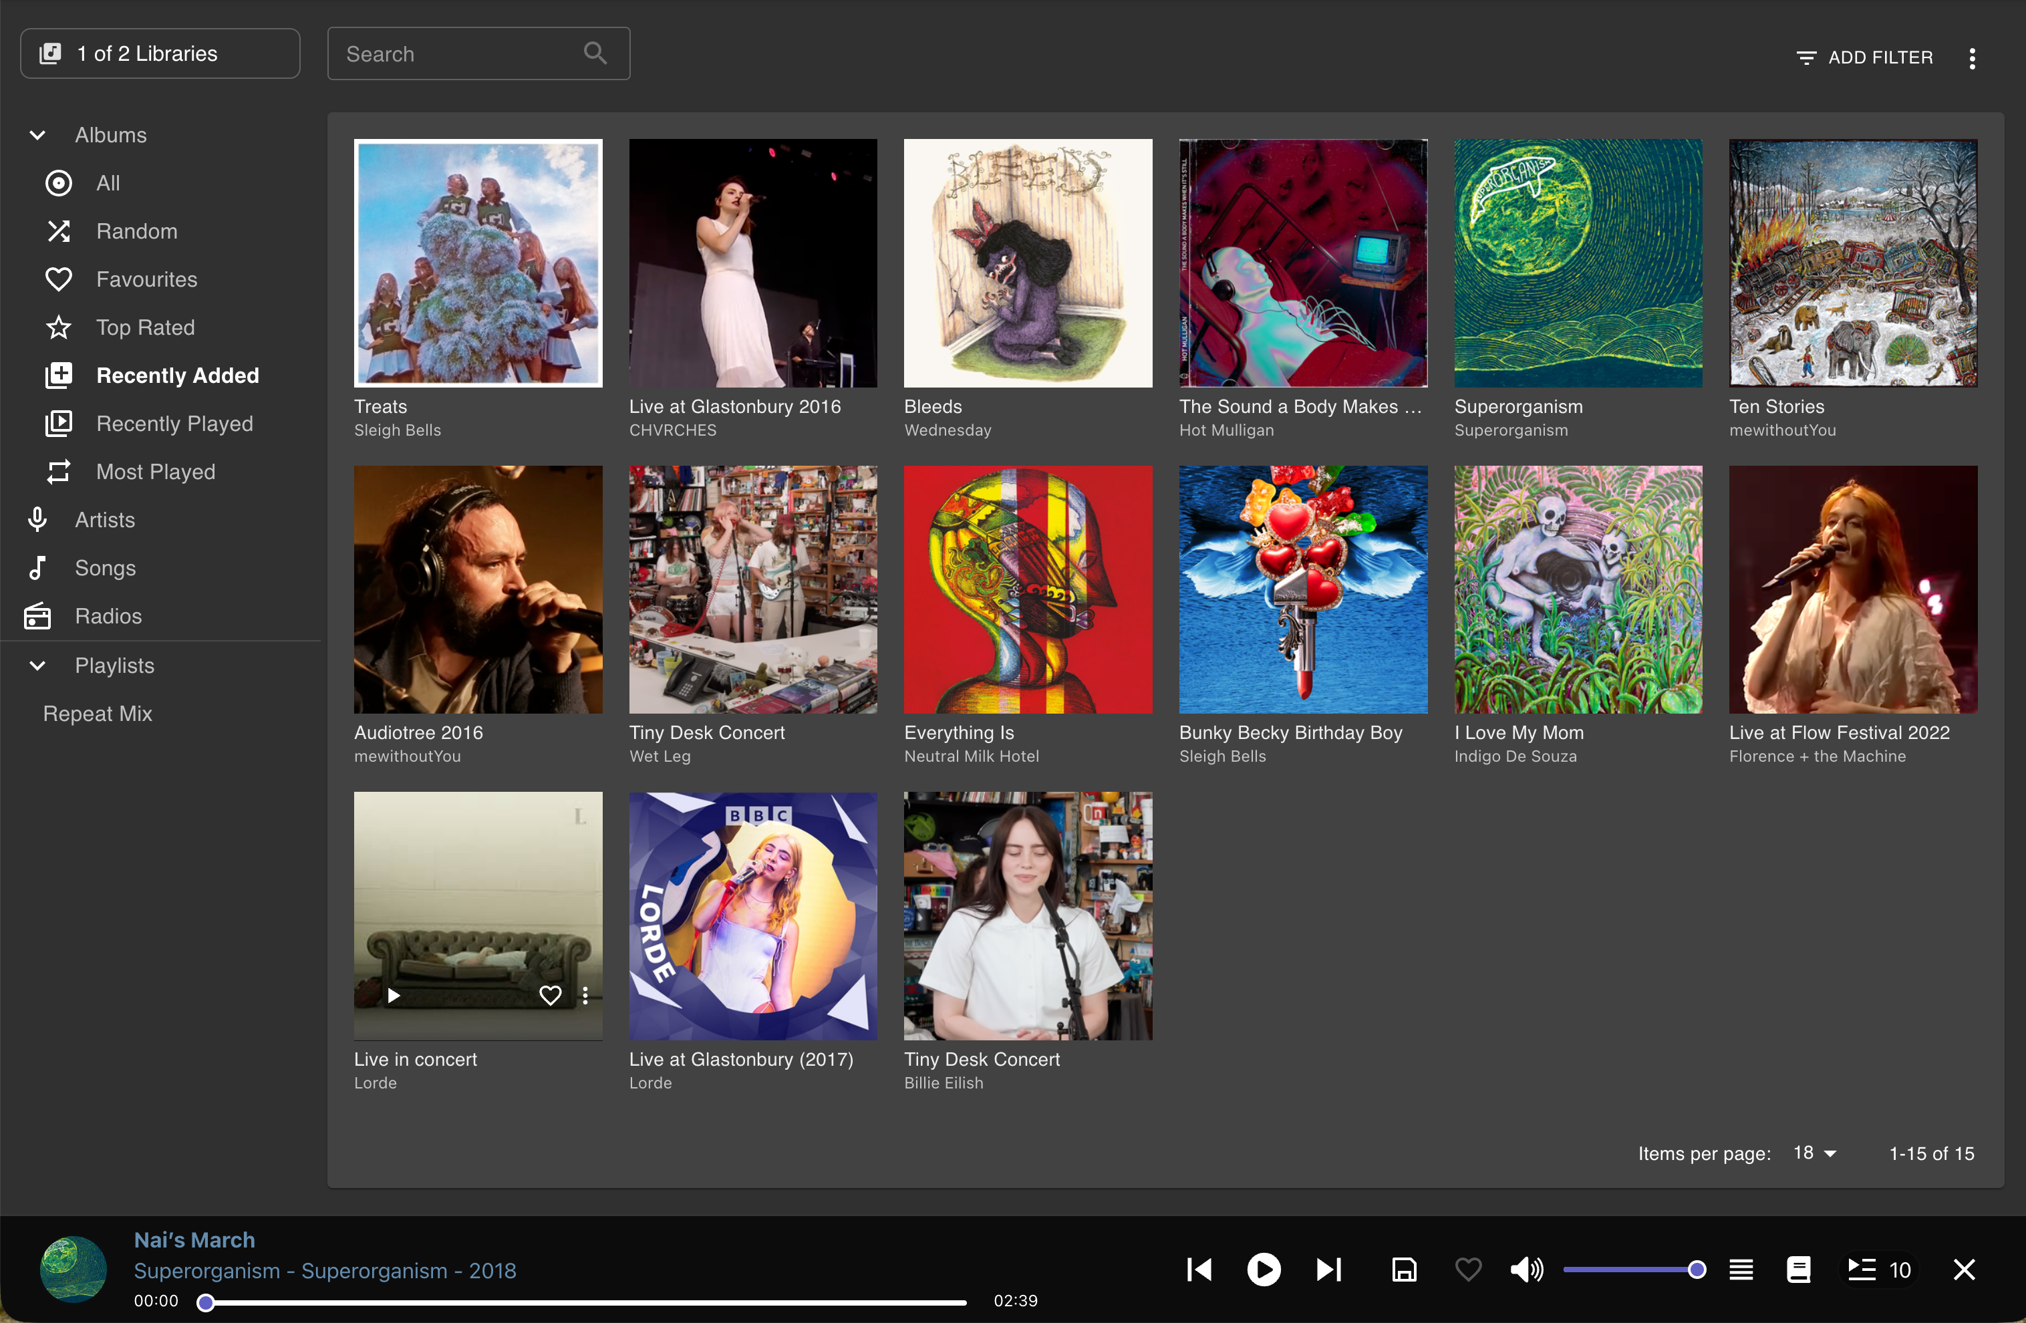
Task: Open the items per page dropdown
Action: [1814, 1153]
